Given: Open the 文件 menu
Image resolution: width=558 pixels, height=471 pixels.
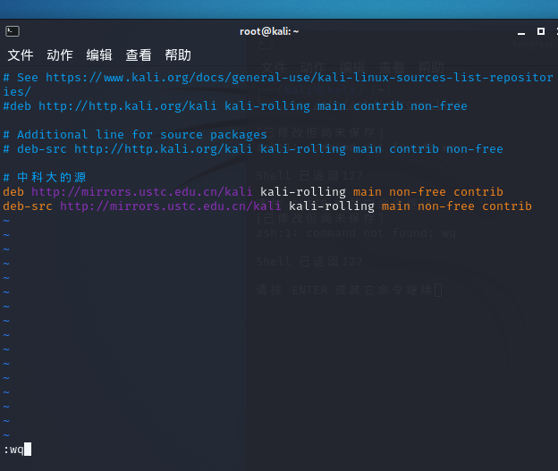Looking at the screenshot, I should pyautogui.click(x=21, y=55).
